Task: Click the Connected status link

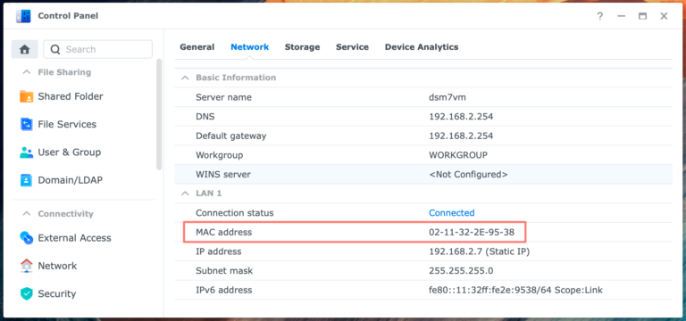Action: click(451, 213)
